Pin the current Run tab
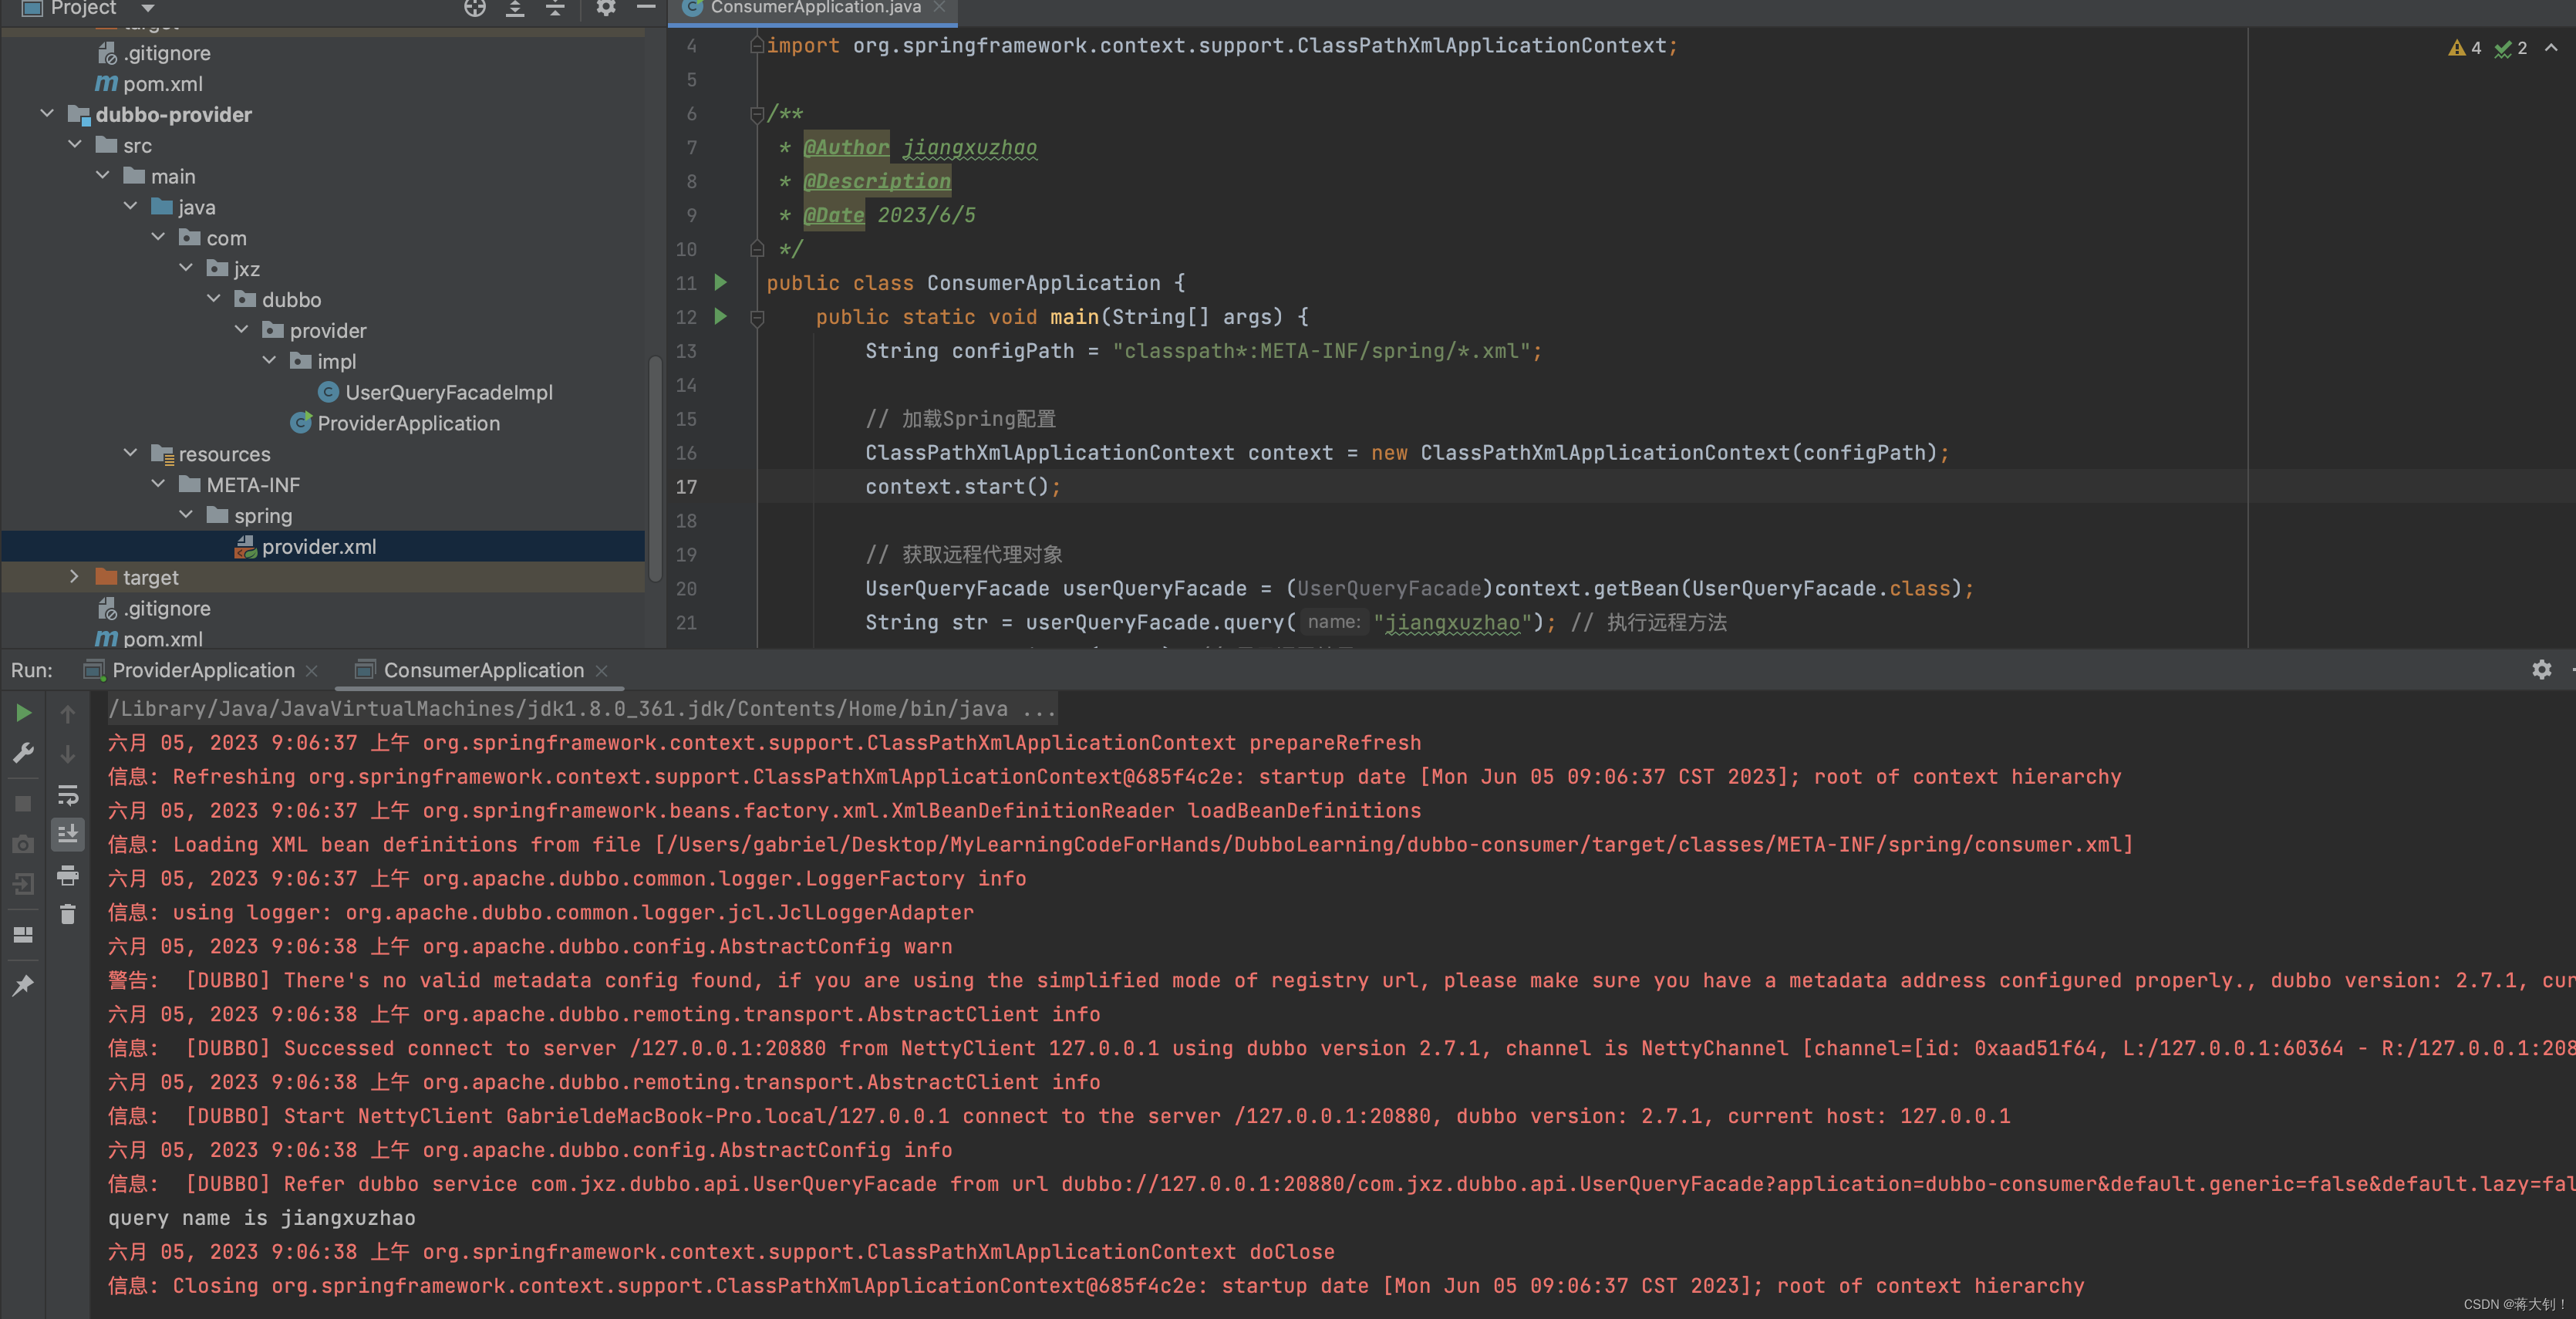2576x1319 pixels. 23,985
